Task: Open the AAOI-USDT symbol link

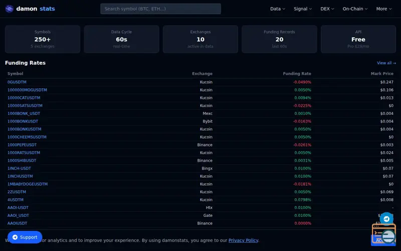Action: [18, 207]
